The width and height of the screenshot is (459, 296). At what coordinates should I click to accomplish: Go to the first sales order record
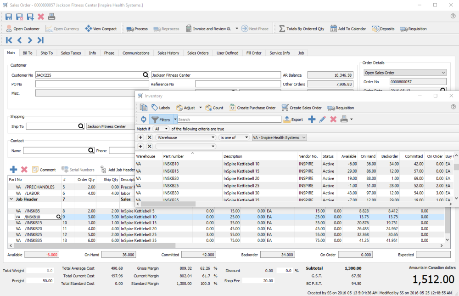(9, 40)
